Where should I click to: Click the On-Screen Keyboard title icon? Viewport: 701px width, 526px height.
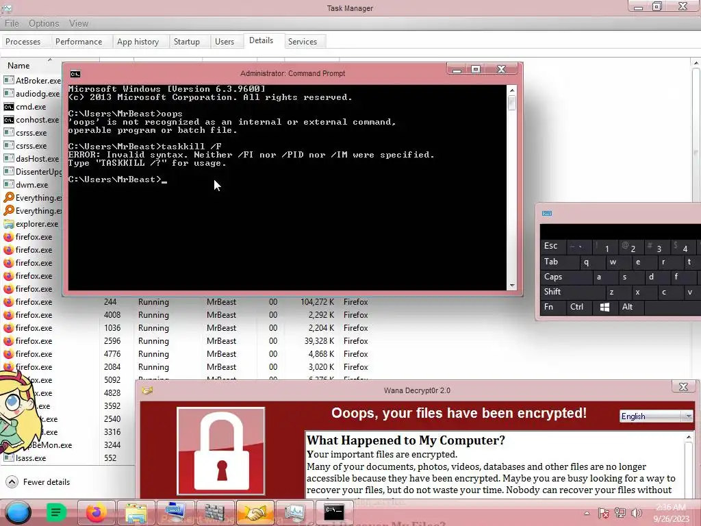point(547,214)
